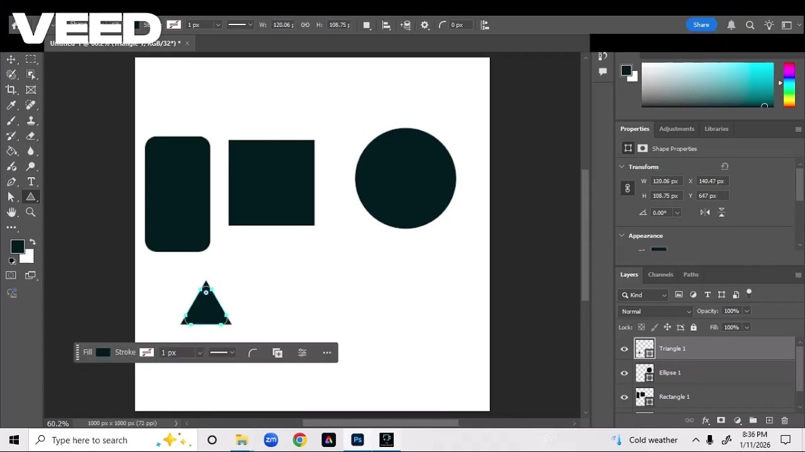Click the hue slider strip
Image resolution: width=805 pixels, height=452 pixels.
click(789, 85)
